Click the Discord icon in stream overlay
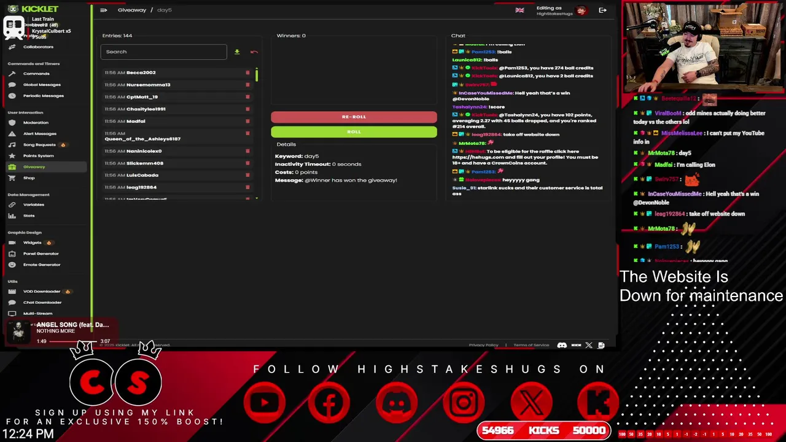 [397, 403]
